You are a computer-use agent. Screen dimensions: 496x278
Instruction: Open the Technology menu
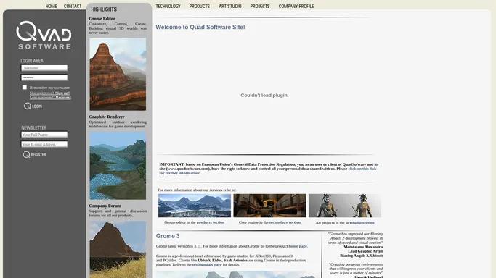(168, 6)
